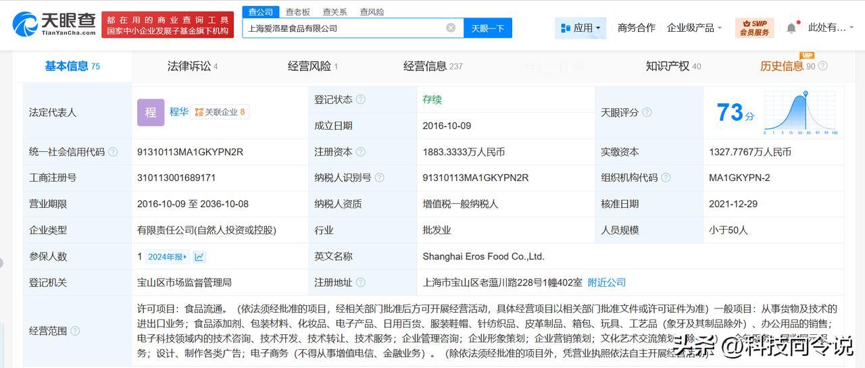This screenshot has height=368, width=865.
Task: Click 宝山区市场监督管理局 text
Action: click(184, 282)
